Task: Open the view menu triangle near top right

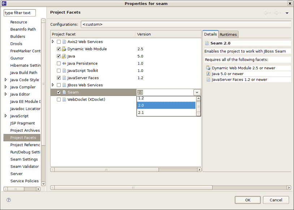Action: (x=287, y=13)
